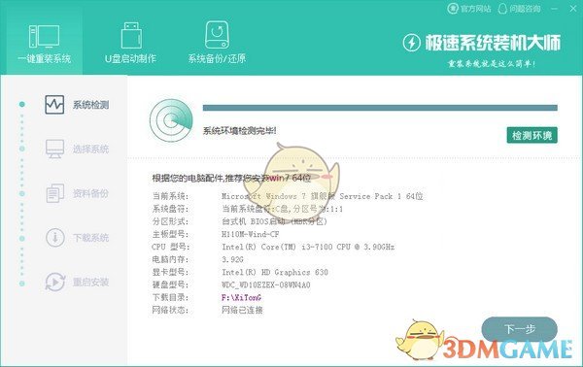Click the 系统环境检测完毕! status text
Screen dimensions: 583x367
239,131
